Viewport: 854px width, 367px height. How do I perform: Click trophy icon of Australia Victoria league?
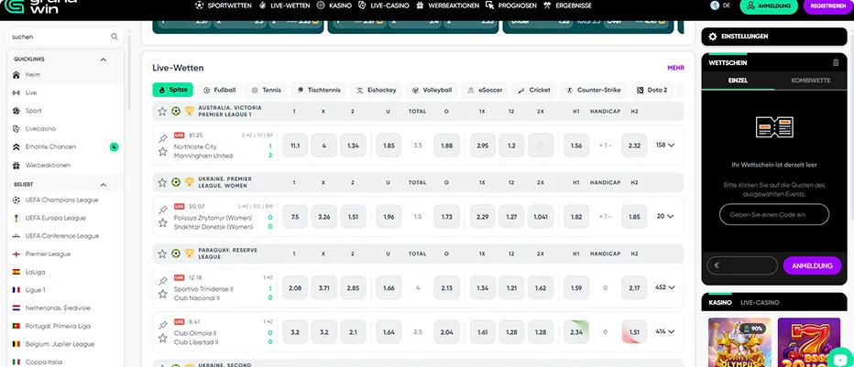pos(189,112)
